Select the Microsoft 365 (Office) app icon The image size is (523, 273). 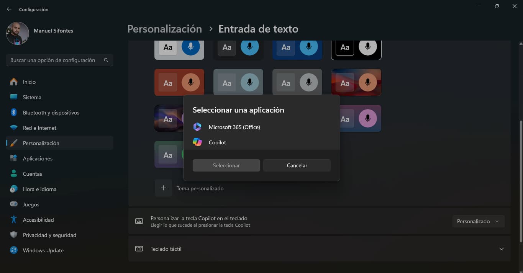[x=197, y=127]
